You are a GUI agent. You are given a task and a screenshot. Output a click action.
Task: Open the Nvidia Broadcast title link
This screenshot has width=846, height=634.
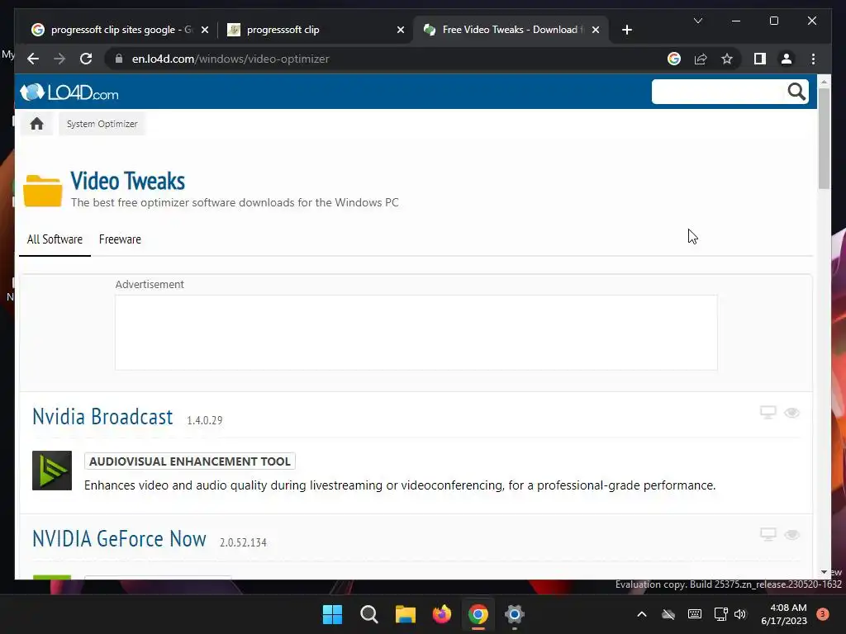click(102, 417)
